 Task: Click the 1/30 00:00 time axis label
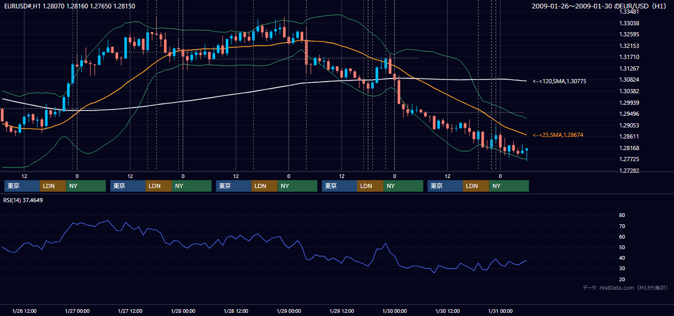pos(394,311)
